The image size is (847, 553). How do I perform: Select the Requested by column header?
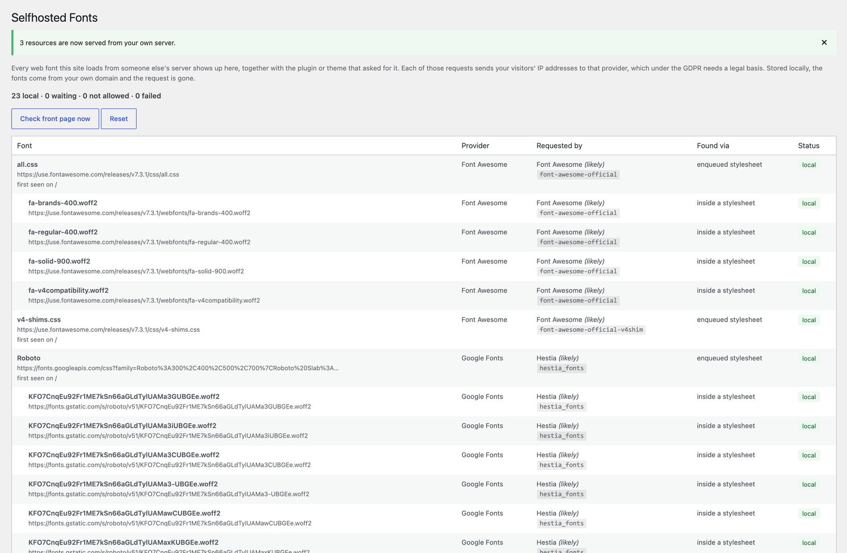pyautogui.click(x=559, y=146)
